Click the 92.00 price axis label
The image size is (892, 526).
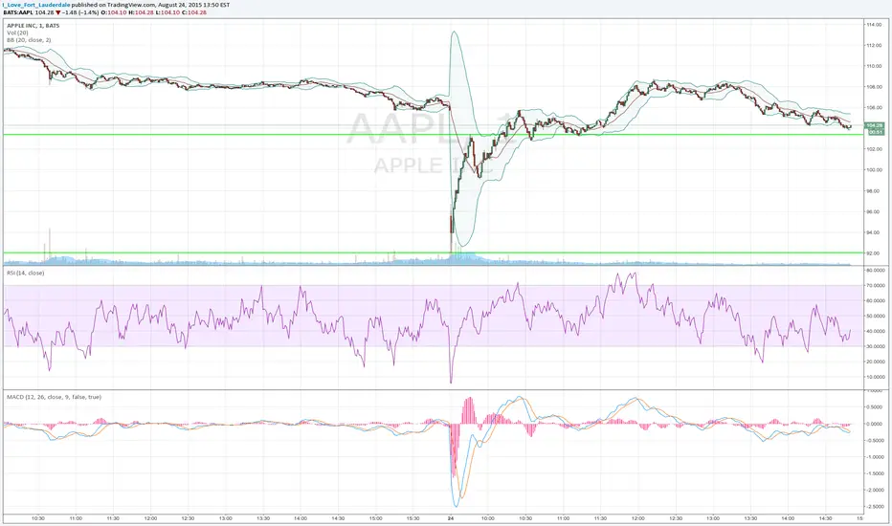click(875, 253)
